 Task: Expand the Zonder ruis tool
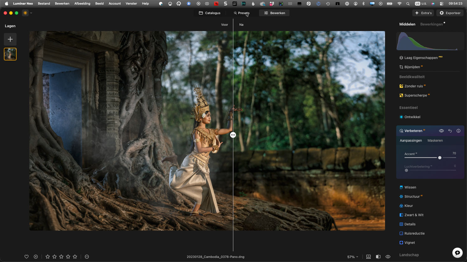[x=413, y=86]
